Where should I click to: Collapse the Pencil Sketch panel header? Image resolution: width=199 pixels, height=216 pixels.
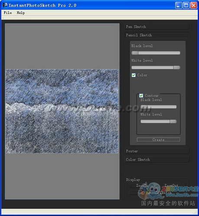point(157,35)
